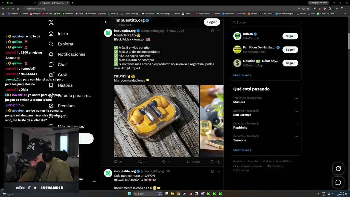350x197 pixels.
Task: Open Privacidad footer link
Action: point(253,161)
